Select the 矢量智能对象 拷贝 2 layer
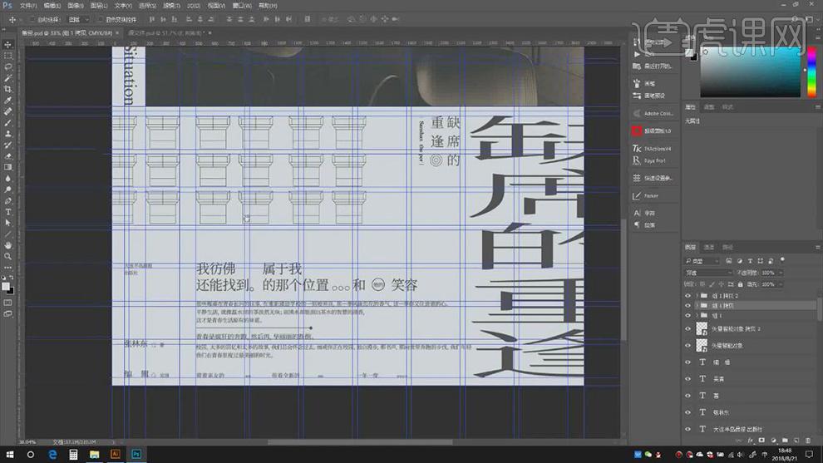The image size is (823, 463). coord(751,328)
